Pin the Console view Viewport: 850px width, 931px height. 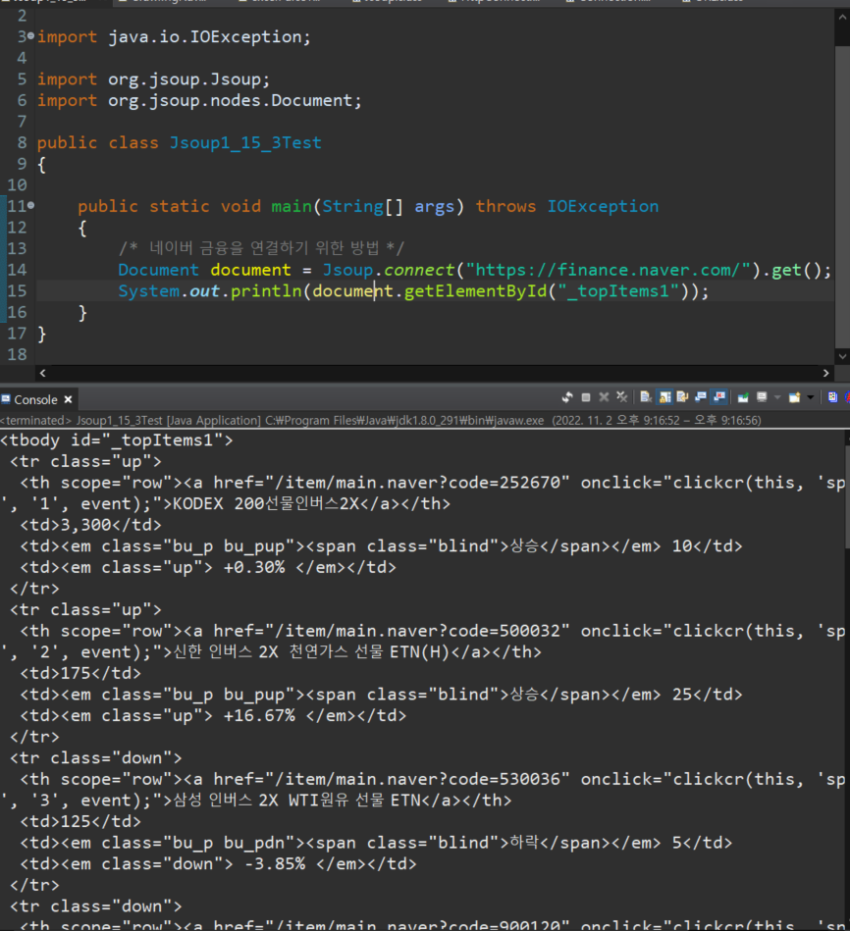coord(743,397)
